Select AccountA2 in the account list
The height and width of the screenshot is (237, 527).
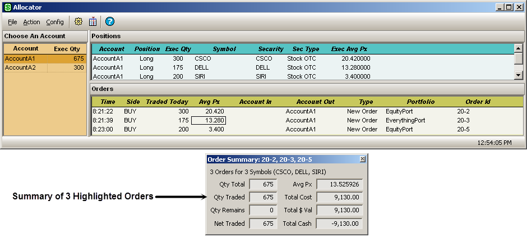tap(20, 67)
